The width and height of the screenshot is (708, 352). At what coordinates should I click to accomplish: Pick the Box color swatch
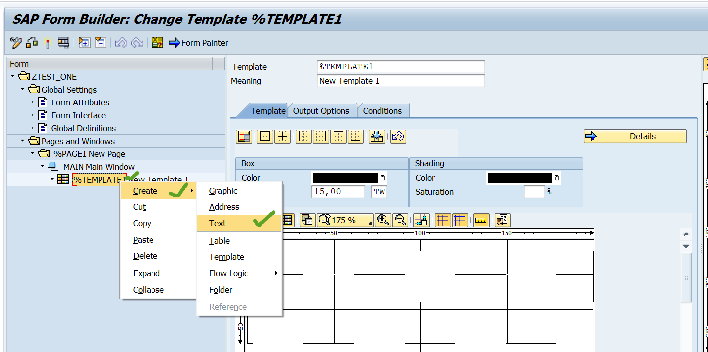click(347, 177)
